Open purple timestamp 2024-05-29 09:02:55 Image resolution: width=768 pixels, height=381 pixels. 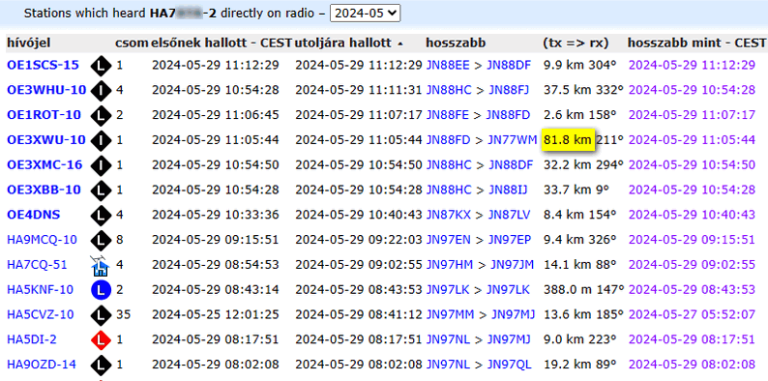pyautogui.click(x=693, y=264)
